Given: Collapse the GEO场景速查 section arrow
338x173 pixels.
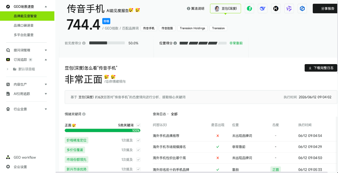Looking at the screenshot, I should click(46, 6).
